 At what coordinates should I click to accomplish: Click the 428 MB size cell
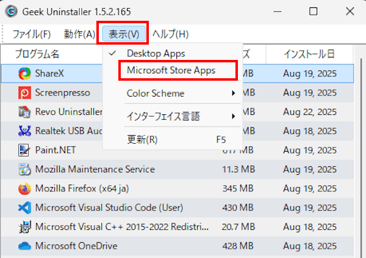click(x=238, y=246)
